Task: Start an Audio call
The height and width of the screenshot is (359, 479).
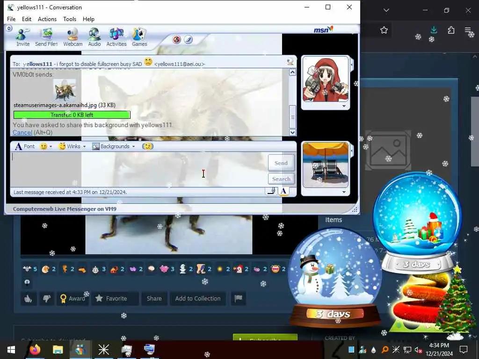Action: [94, 37]
